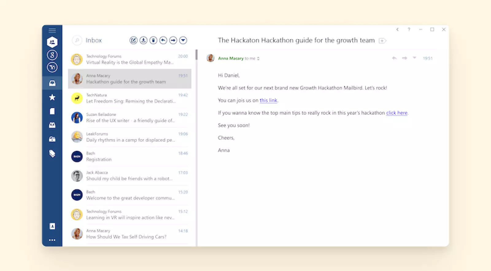Open the search magnifier beside Inbox
Viewport: 491px width, 271px height.
tap(77, 40)
